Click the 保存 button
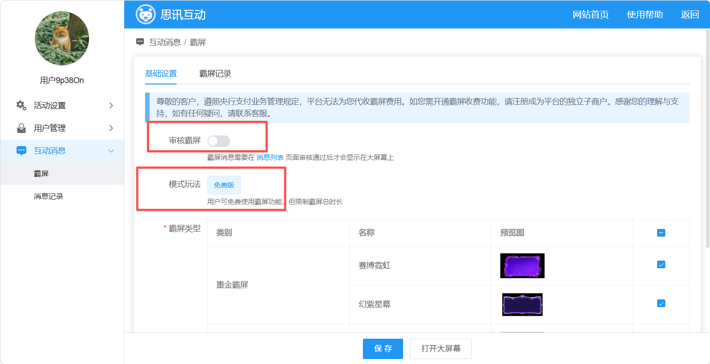The image size is (710, 364). pos(383,349)
